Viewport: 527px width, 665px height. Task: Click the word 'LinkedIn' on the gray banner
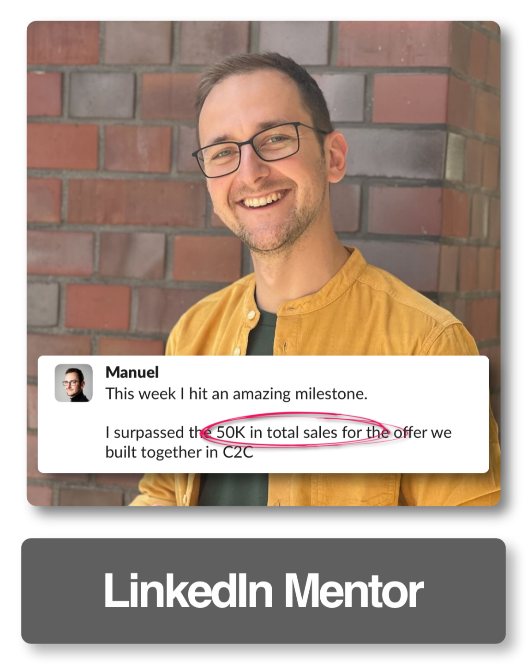(x=188, y=591)
